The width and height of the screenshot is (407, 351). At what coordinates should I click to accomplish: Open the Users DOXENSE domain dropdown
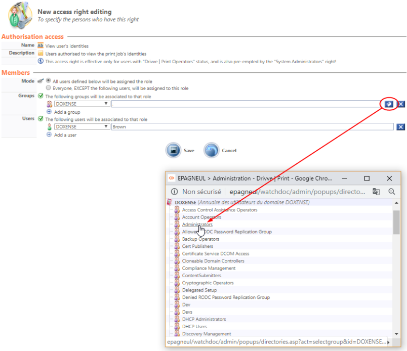pos(82,127)
